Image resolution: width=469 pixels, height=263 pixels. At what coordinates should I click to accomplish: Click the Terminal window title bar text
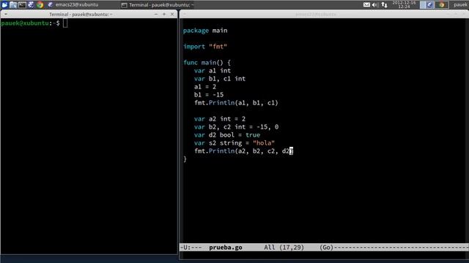click(81, 15)
